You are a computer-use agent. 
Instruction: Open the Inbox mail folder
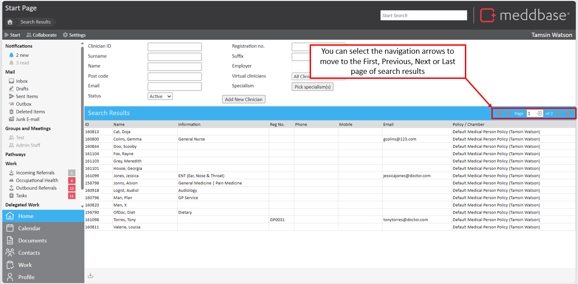(x=22, y=81)
